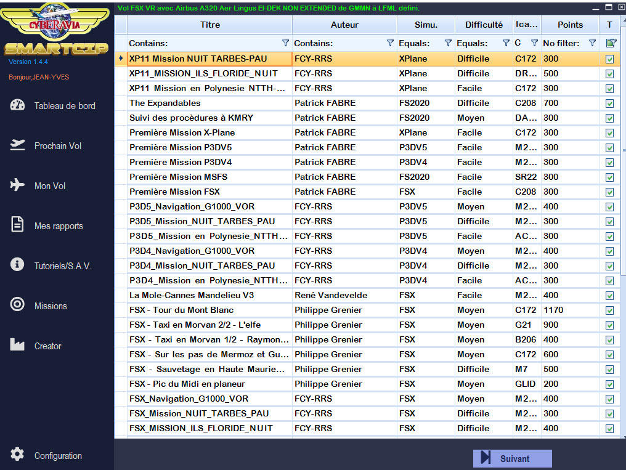Go to Tableau de bord menu

[65, 106]
